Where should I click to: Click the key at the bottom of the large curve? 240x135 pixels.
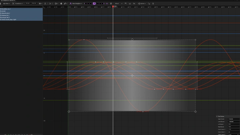click(143, 112)
